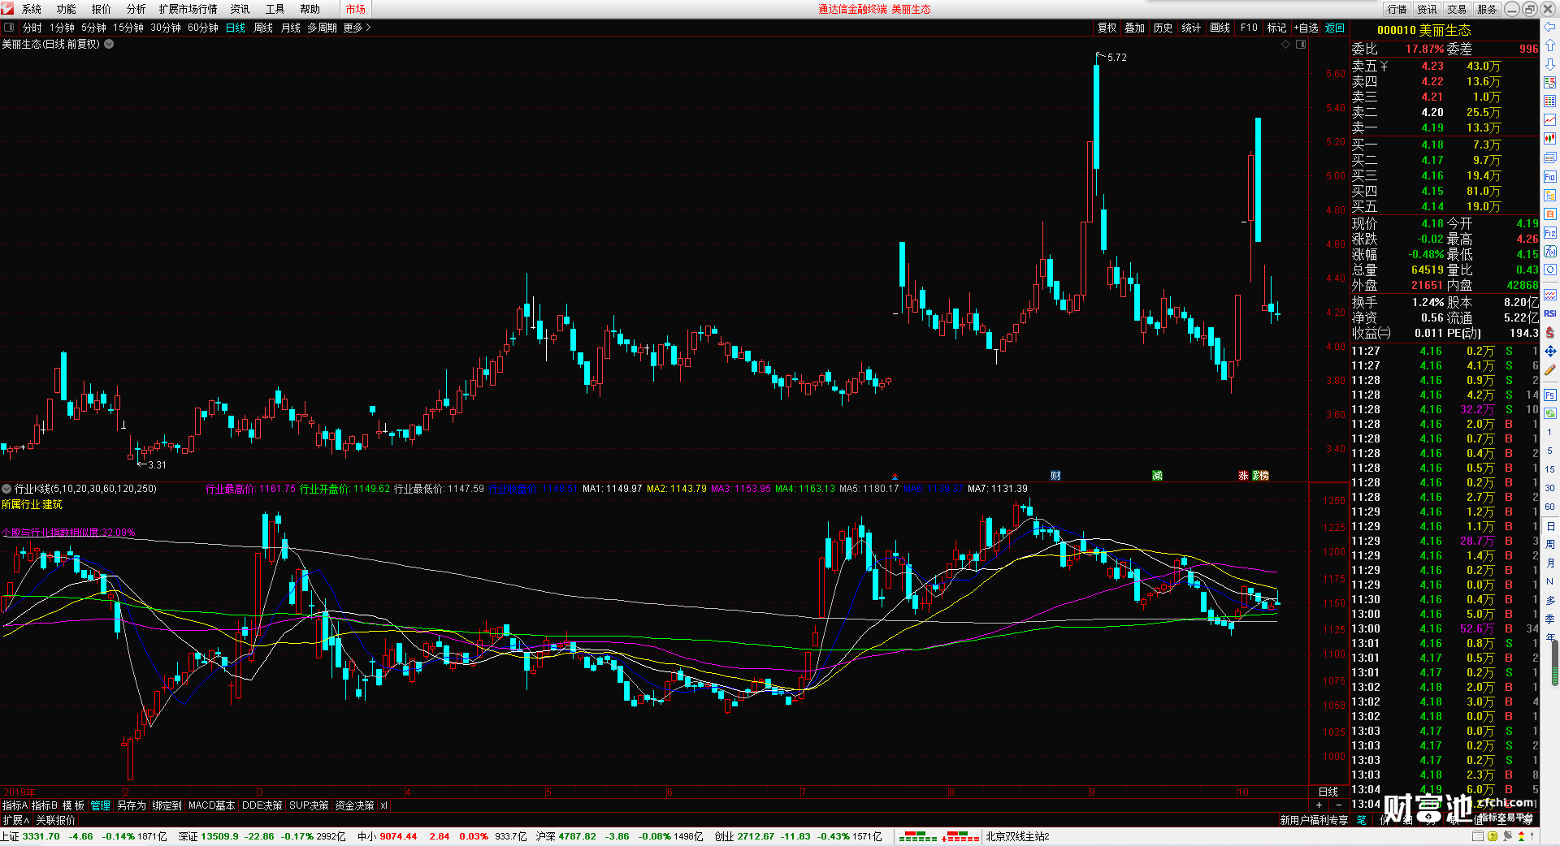1560x846 pixels.
Task: Switch chart period to 月线
Action: click(291, 28)
